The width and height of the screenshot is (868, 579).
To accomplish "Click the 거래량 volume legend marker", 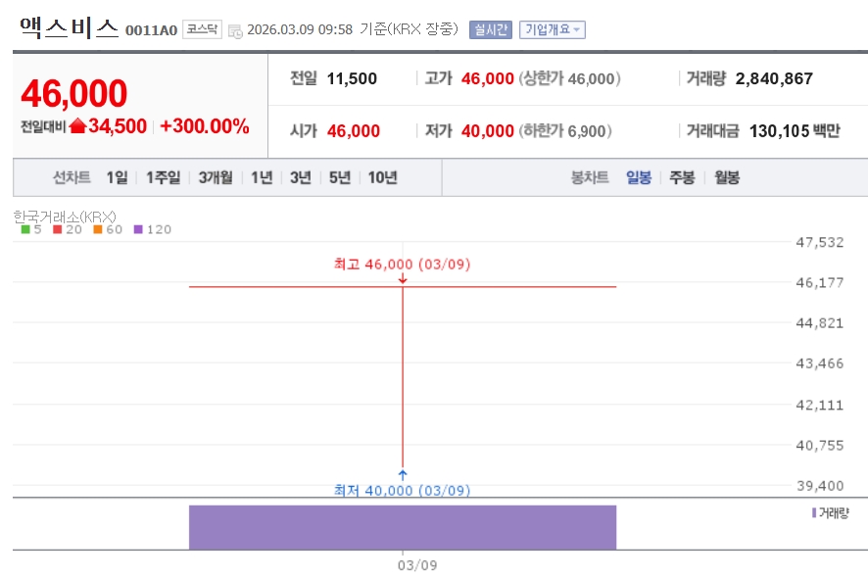I will 814,512.
